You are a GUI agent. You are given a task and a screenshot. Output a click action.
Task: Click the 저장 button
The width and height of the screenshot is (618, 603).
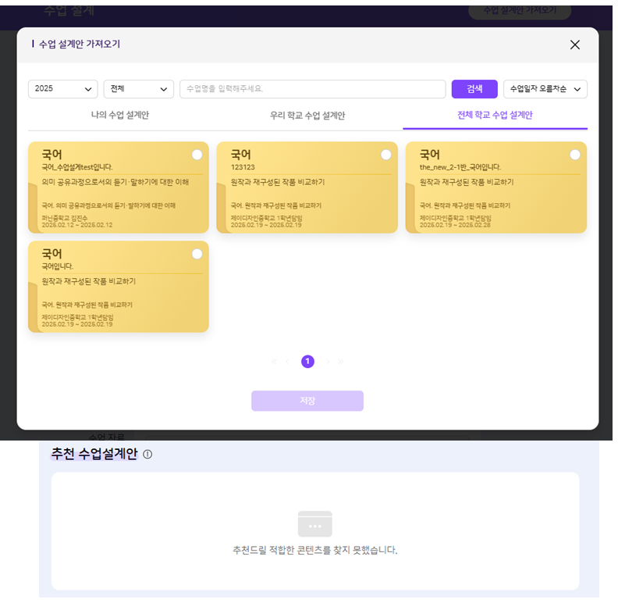click(307, 401)
